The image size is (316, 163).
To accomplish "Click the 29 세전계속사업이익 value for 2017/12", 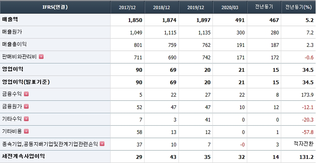I will tap(139, 157).
